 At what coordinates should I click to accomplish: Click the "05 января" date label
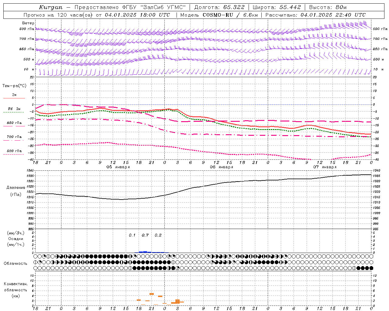click(x=118, y=167)
